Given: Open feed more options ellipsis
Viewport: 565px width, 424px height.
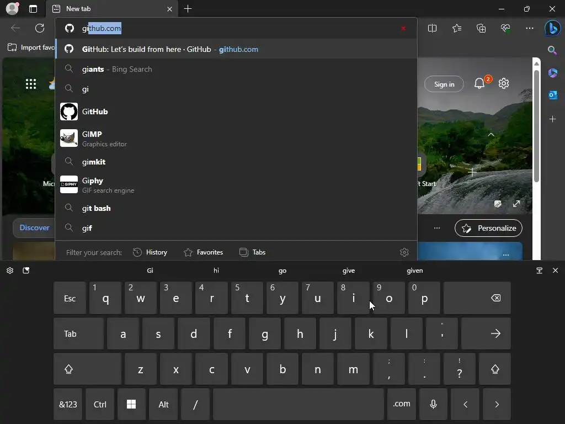Looking at the screenshot, I should pos(437,228).
